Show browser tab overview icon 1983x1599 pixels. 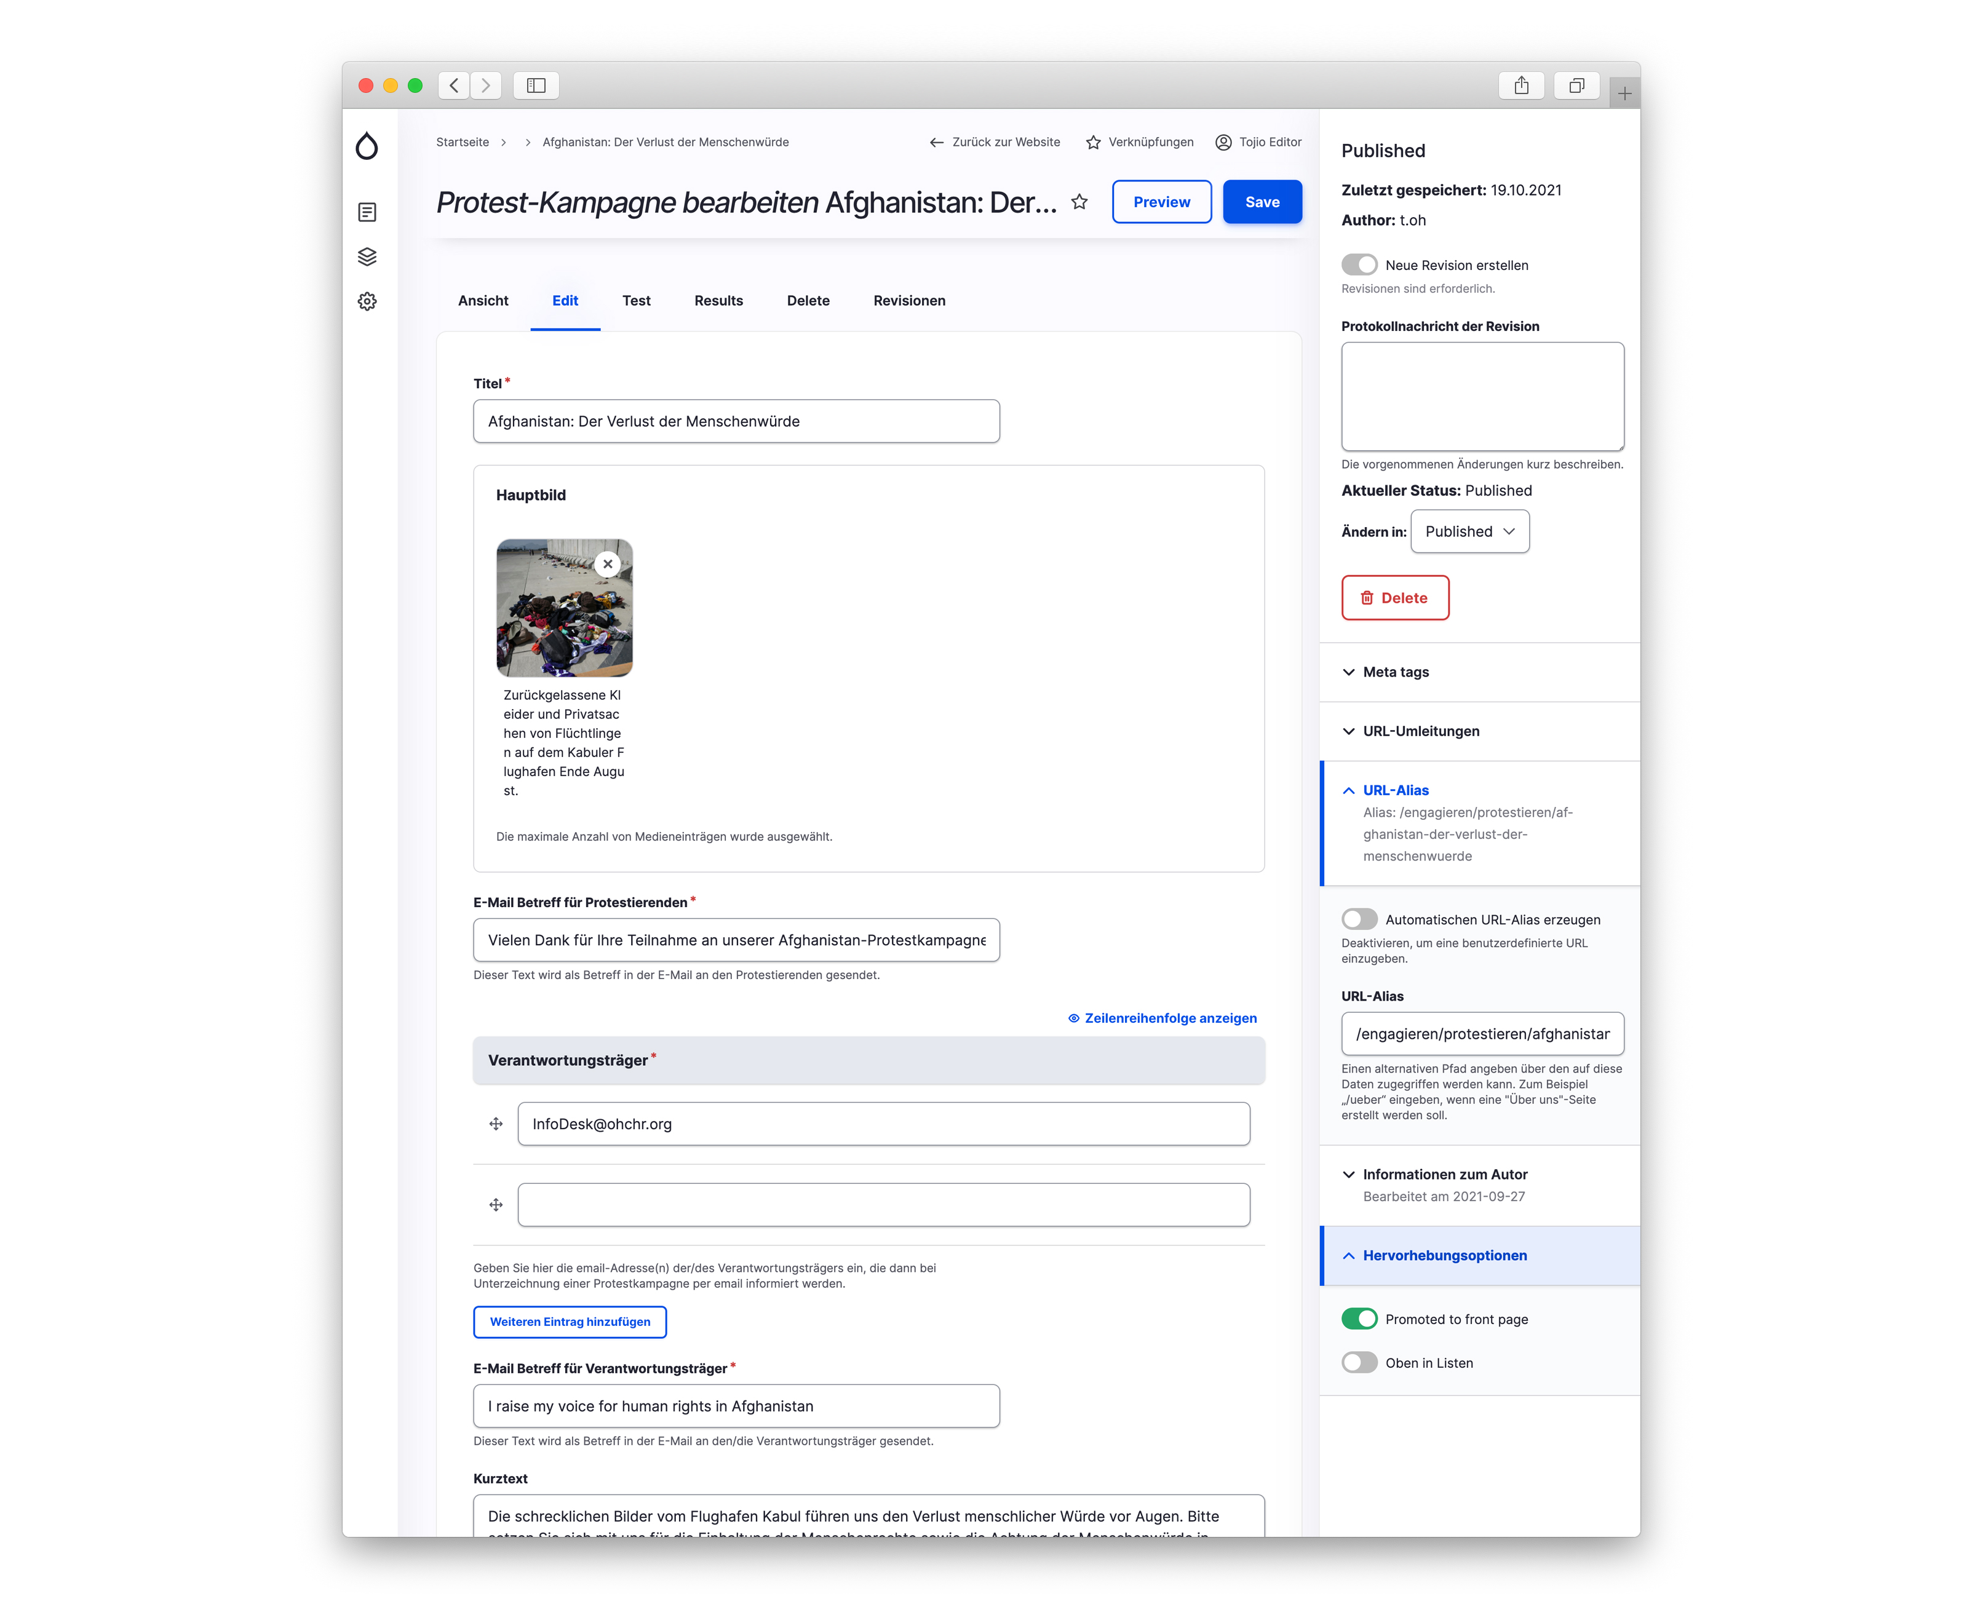1576,85
